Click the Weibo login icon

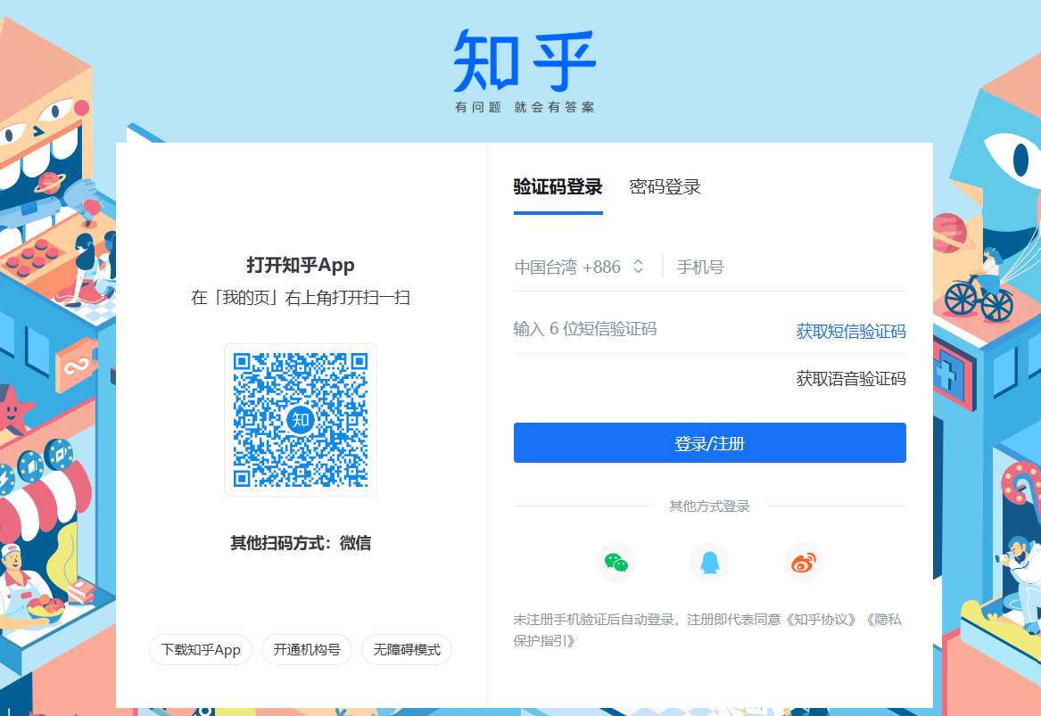click(804, 563)
